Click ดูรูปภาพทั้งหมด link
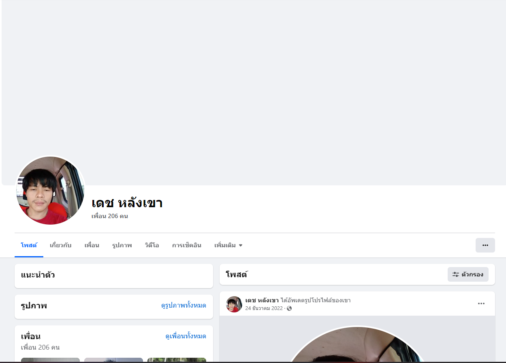Viewport: 506px width, 363px height. pyautogui.click(x=184, y=306)
